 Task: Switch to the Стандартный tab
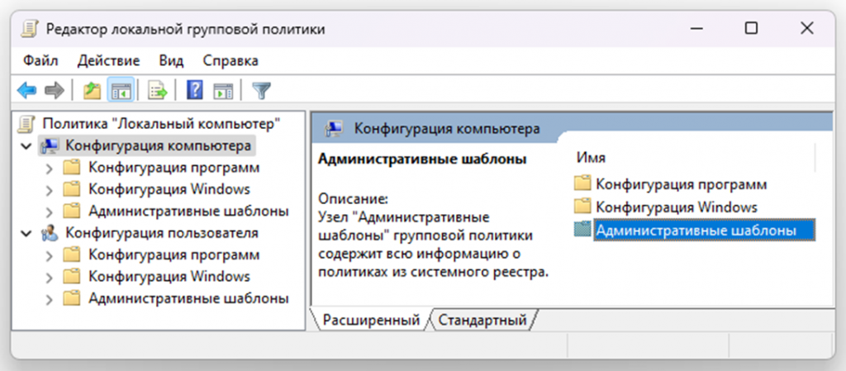482,320
